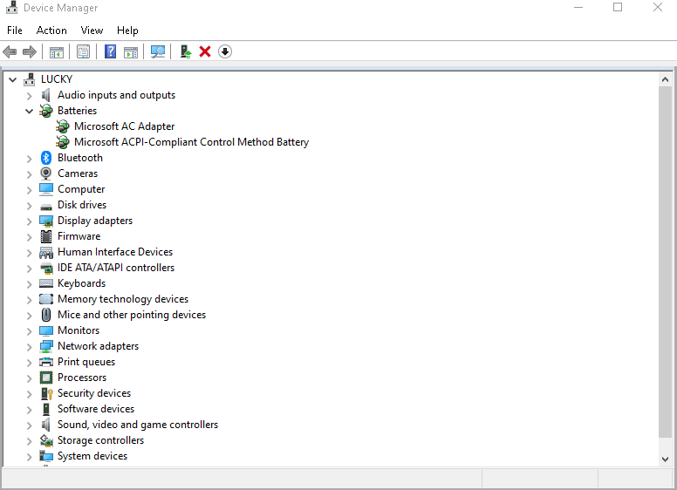Select Sound, video and game controllers
This screenshot has width=677, height=490.
click(137, 425)
